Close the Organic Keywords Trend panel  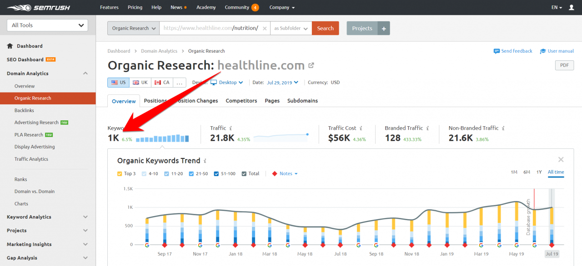click(x=561, y=159)
